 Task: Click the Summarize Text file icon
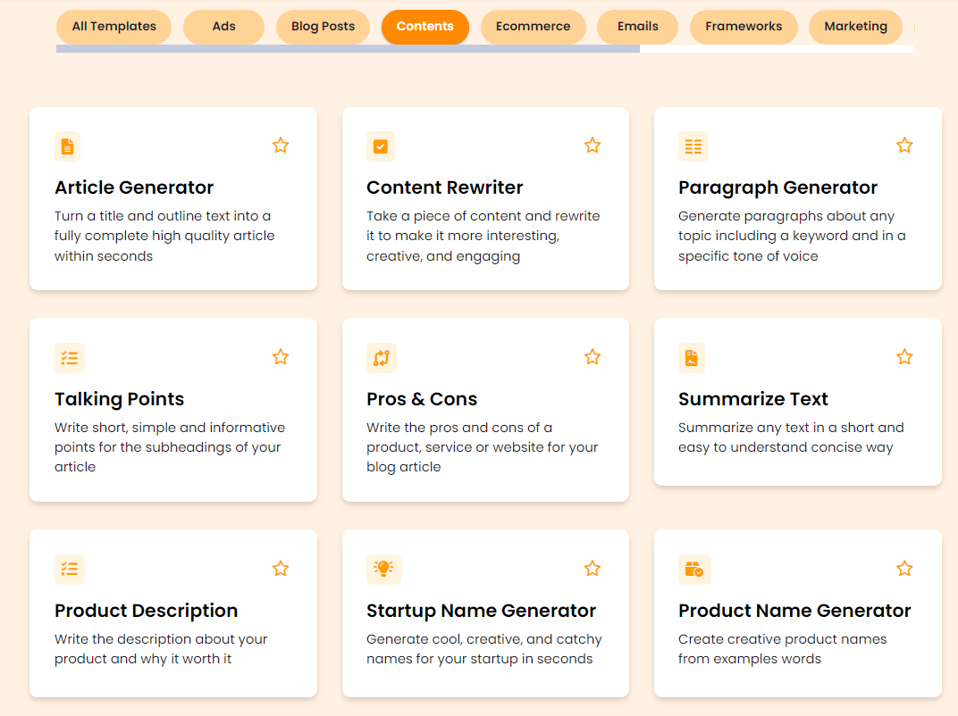pyautogui.click(x=692, y=358)
